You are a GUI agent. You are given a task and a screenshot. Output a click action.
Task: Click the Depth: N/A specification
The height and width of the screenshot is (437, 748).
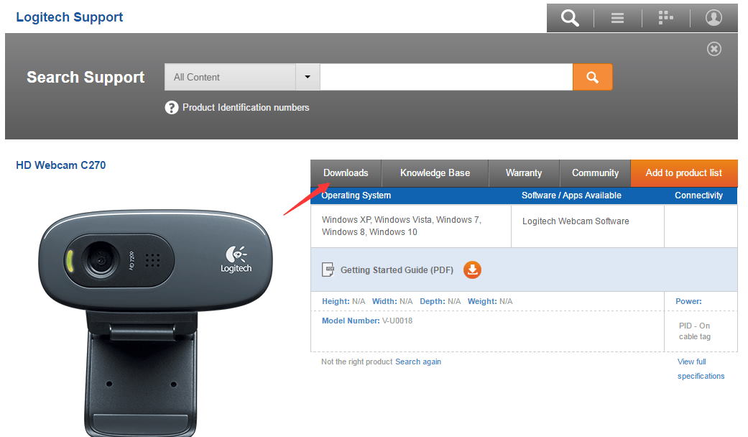[440, 301]
